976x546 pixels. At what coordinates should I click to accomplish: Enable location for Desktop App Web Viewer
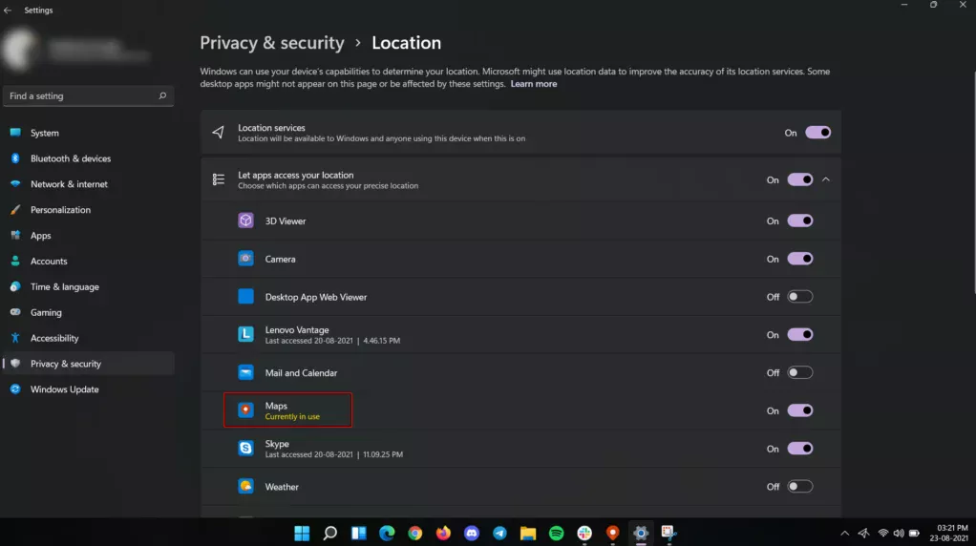point(799,297)
